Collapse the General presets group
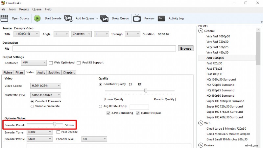The height and width of the screenshot is (148, 263). pos(201,31)
